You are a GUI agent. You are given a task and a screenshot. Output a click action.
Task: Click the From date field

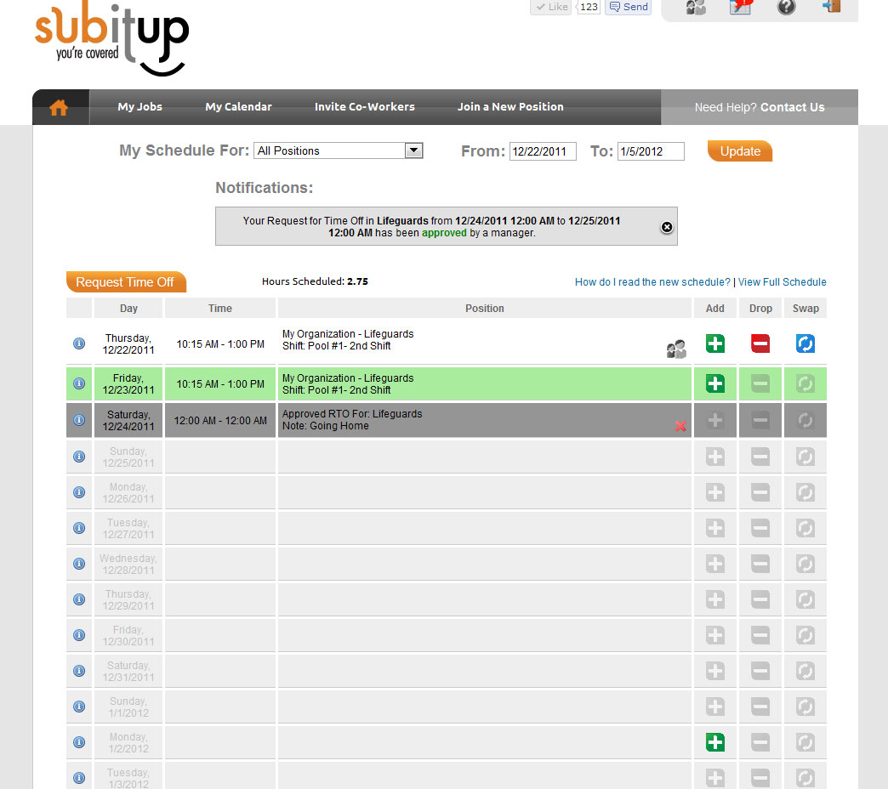click(x=543, y=151)
